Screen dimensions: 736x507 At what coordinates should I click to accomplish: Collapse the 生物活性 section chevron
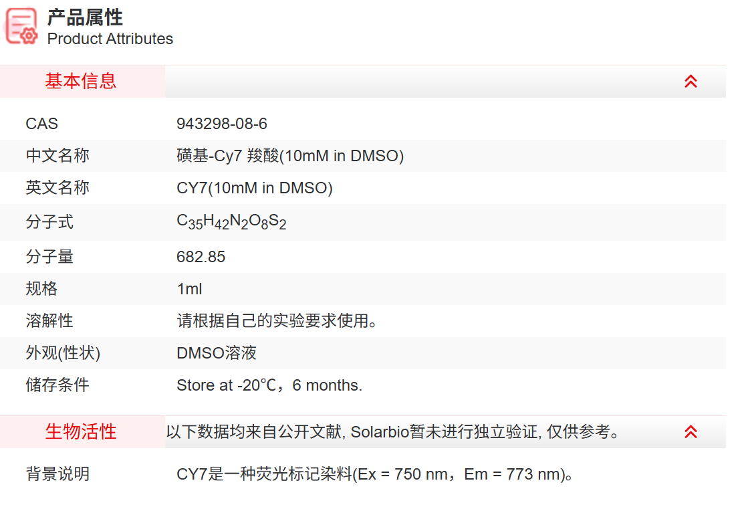691,432
